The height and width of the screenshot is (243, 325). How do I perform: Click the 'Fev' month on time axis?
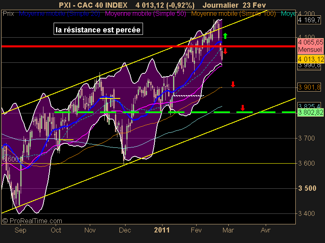tap(196, 230)
